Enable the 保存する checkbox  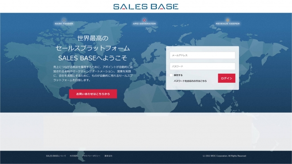171,75
